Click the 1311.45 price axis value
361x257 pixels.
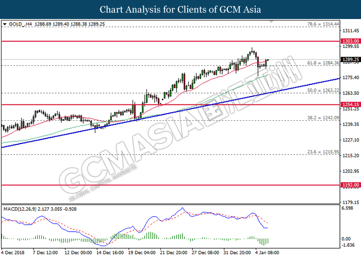(x=351, y=31)
